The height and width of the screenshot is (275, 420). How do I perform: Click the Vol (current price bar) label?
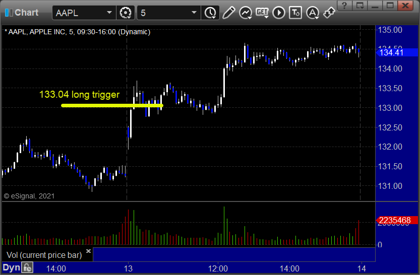pos(44,255)
